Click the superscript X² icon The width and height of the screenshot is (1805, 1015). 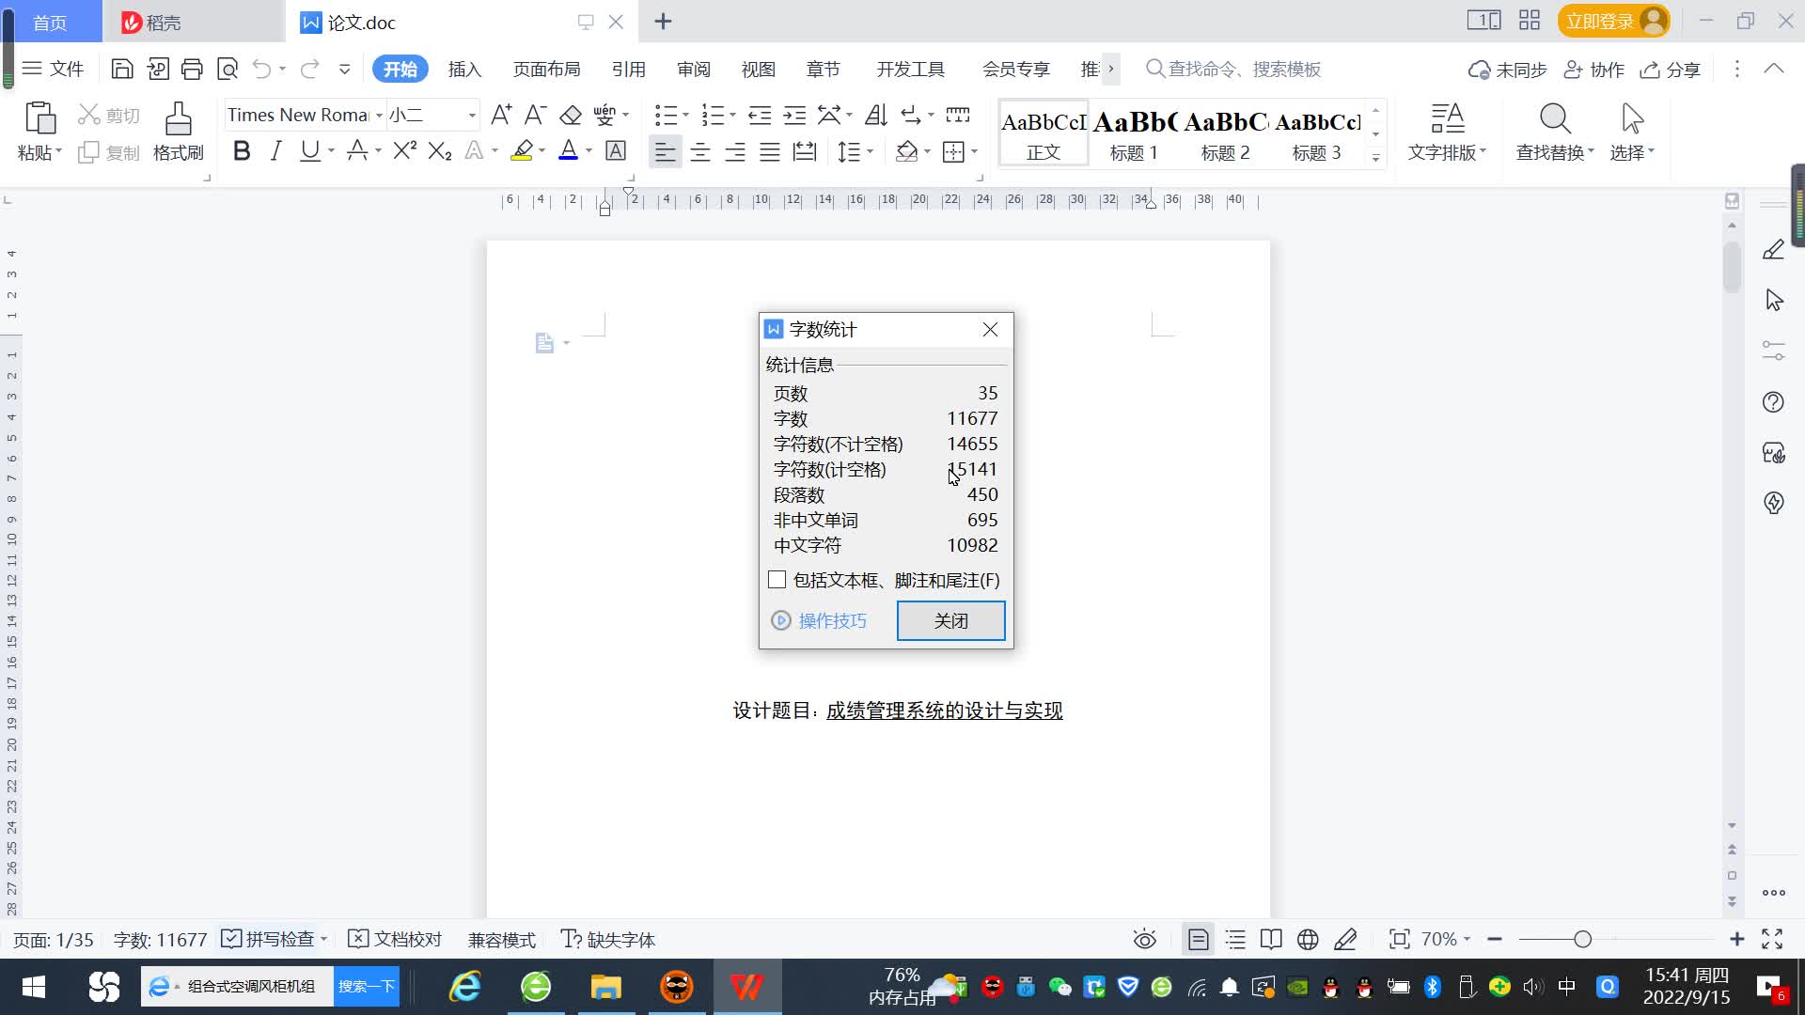coord(404,151)
